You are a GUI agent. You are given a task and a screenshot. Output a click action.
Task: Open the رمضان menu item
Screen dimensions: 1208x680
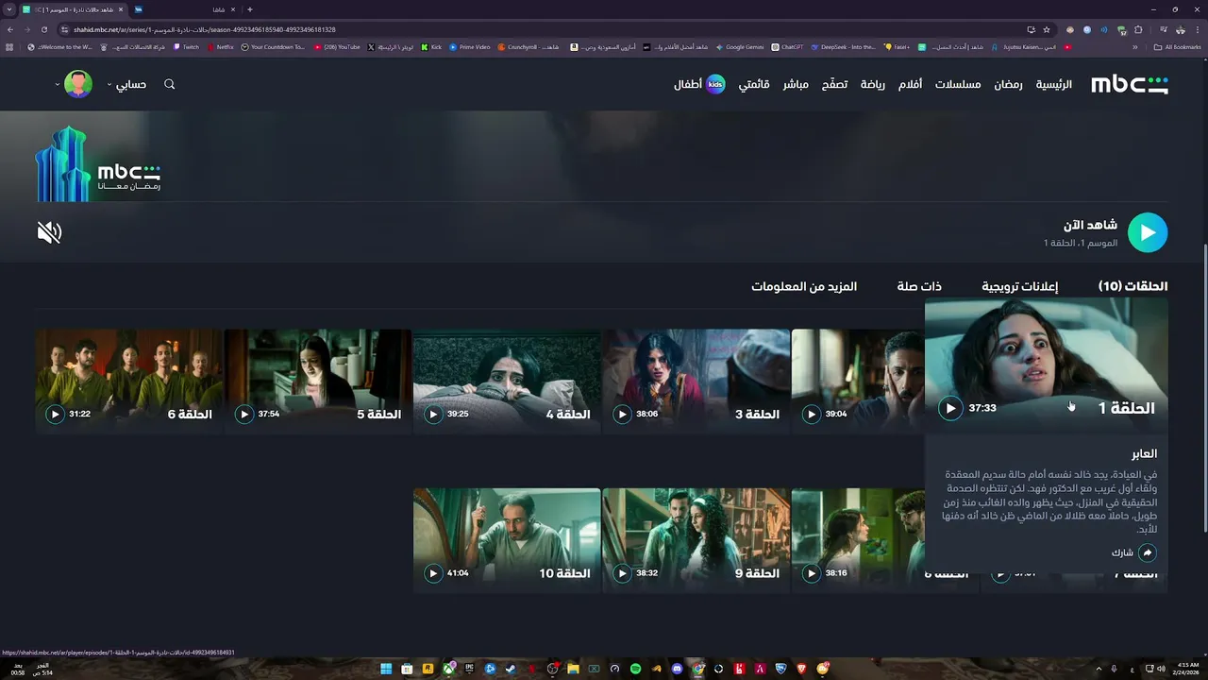point(1008,84)
